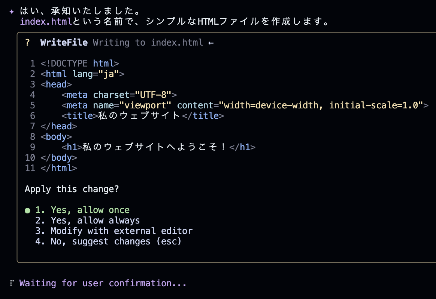Click the purple sparkle response icon
Image resolution: width=436 pixels, height=299 pixels.
coord(12,12)
